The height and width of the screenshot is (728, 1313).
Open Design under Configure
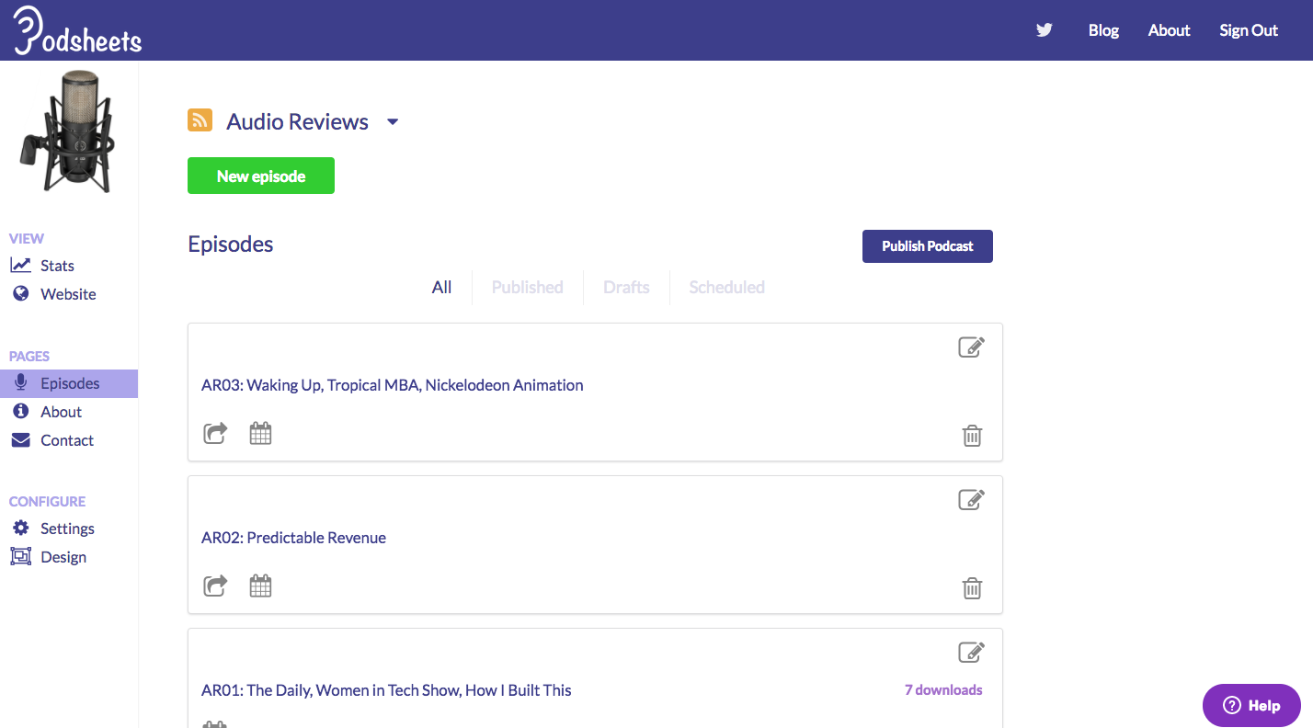[63, 557]
